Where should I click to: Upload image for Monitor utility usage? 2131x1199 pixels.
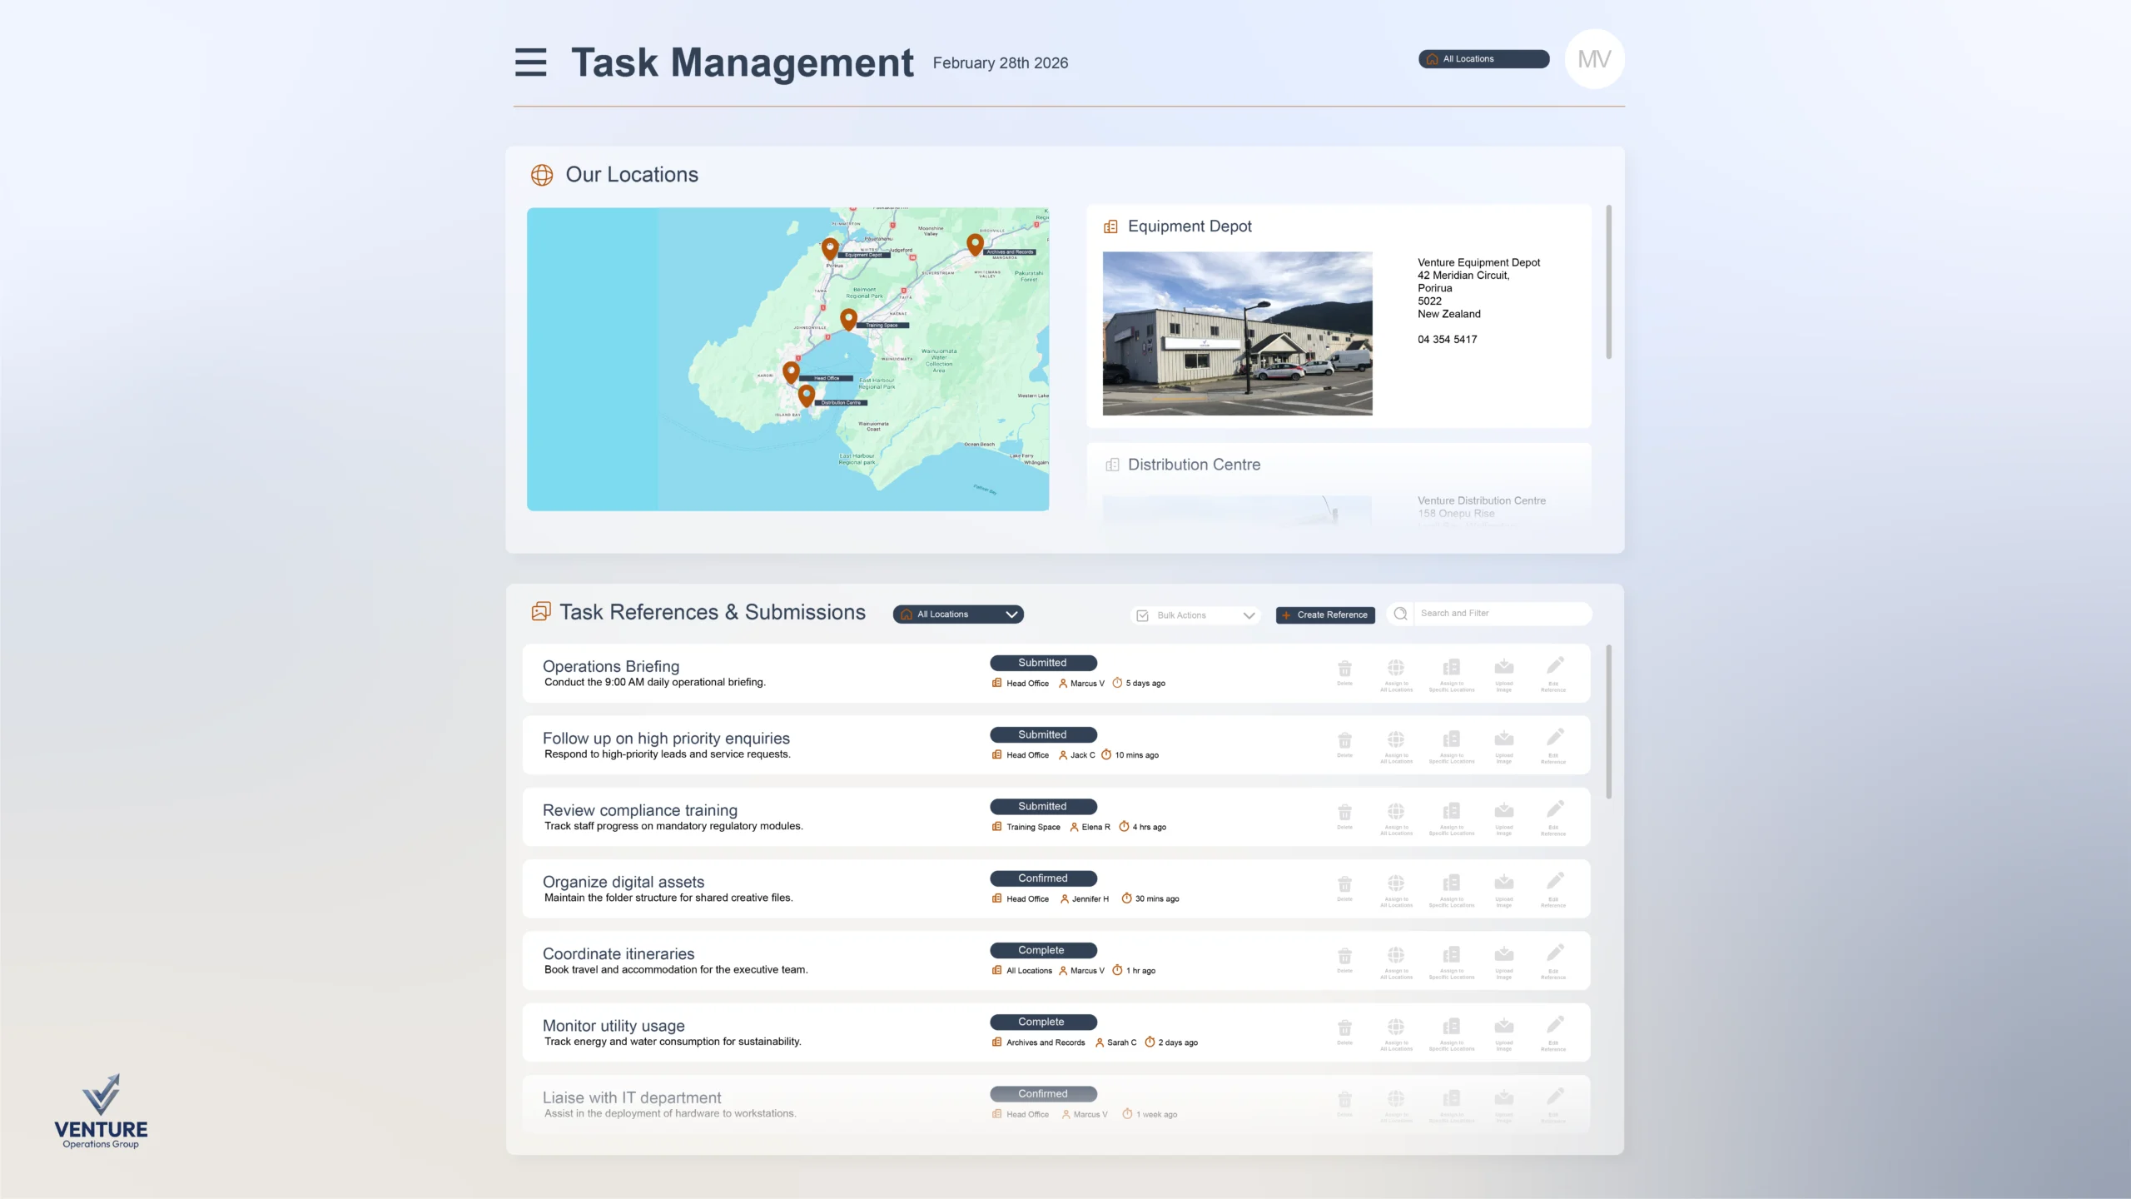click(x=1503, y=1032)
